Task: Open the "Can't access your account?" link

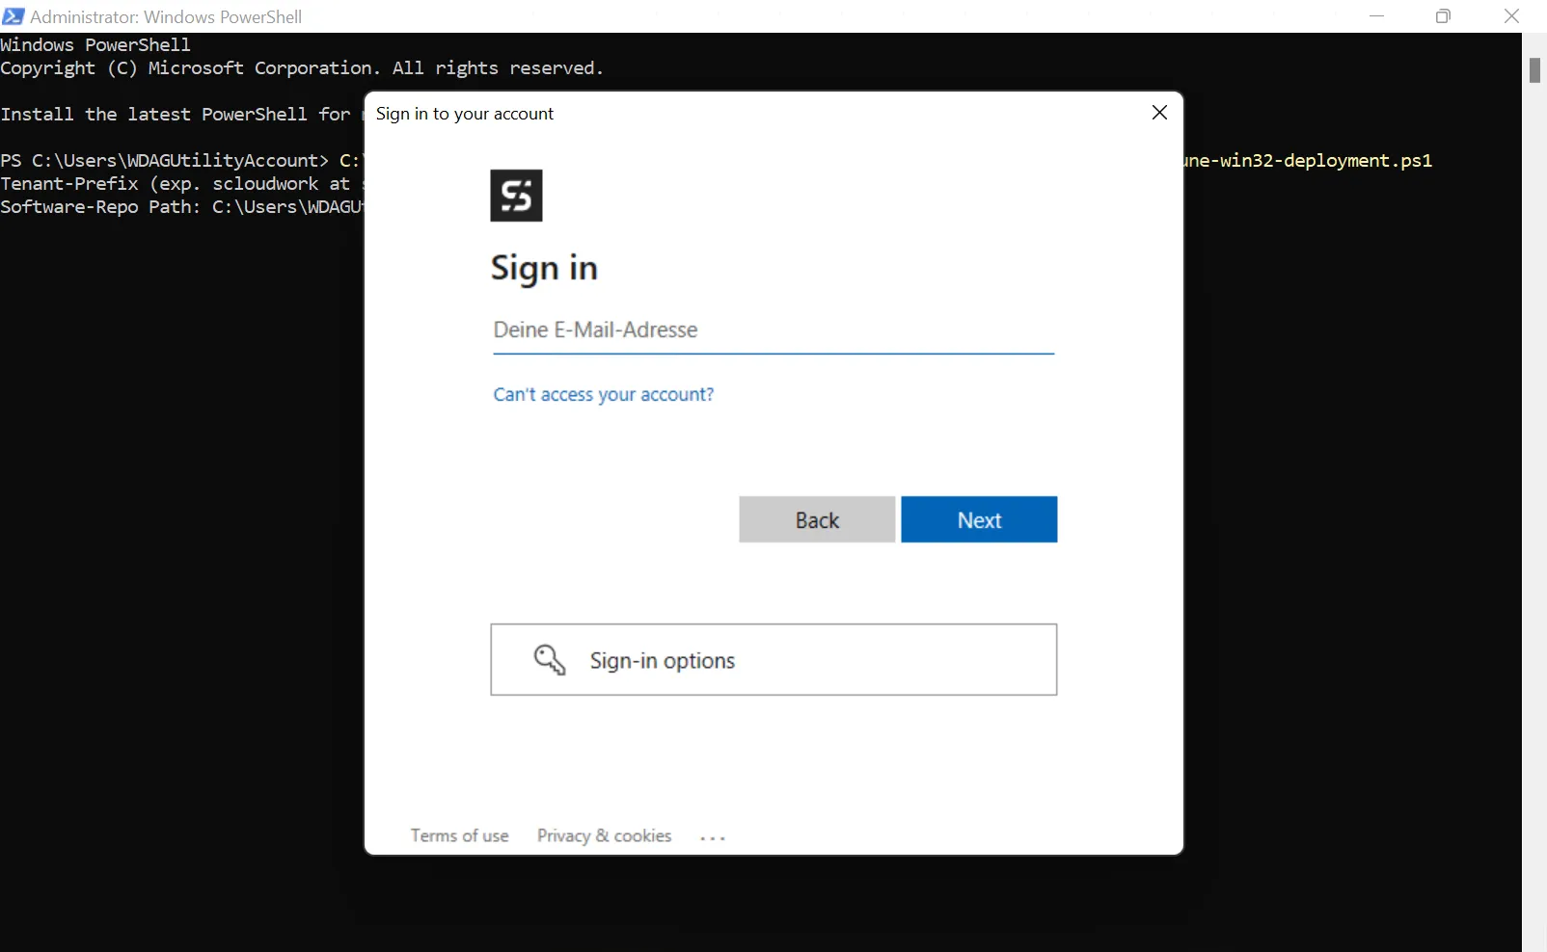Action: click(x=604, y=394)
